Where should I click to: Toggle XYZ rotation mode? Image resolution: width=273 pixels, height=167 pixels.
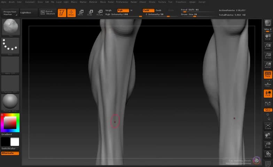[x=268, y=110]
